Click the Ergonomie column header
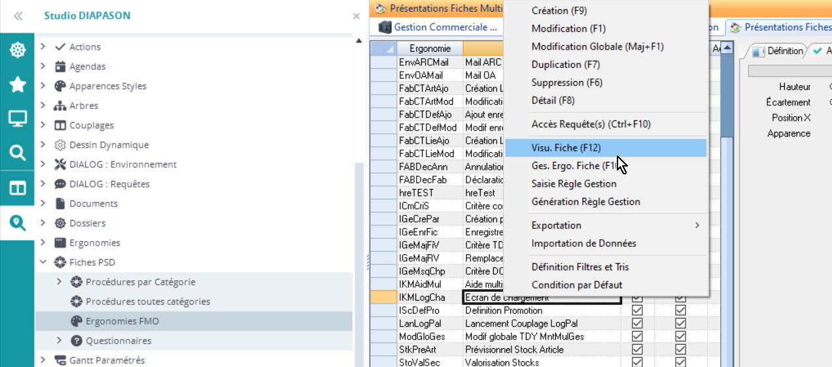Image resolution: width=832 pixels, height=367 pixels. [430, 48]
